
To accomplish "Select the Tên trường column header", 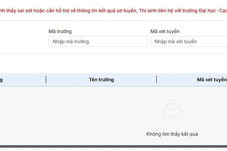I will coord(101,80).
